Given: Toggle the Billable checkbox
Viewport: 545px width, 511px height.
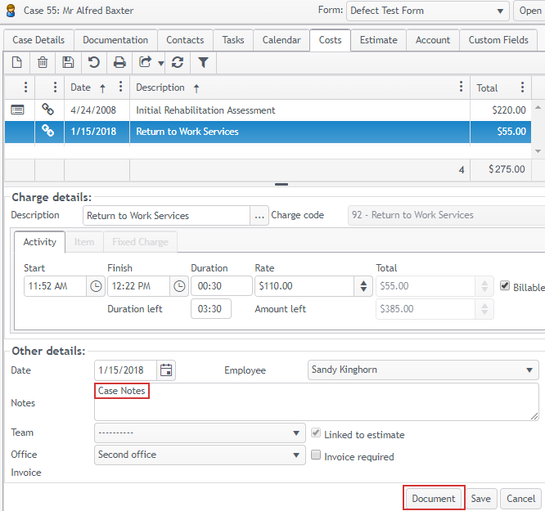Looking at the screenshot, I should (x=505, y=286).
